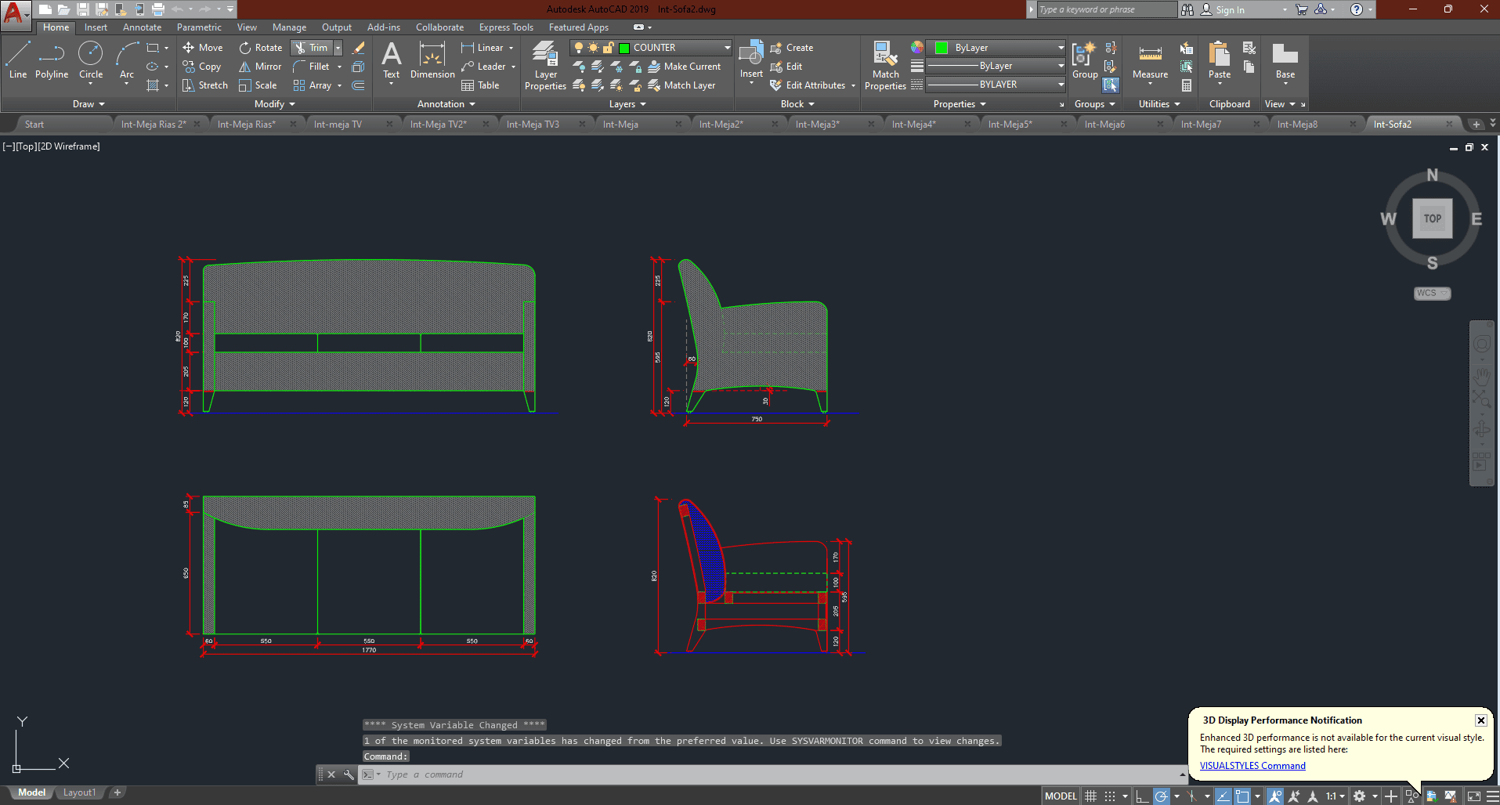Select the Polyline tool

[x=51, y=61]
